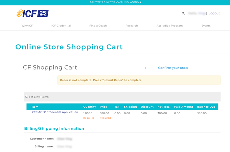This screenshot has height=152, width=230.
Task: Open the search magnifier icon
Action: point(183,13)
